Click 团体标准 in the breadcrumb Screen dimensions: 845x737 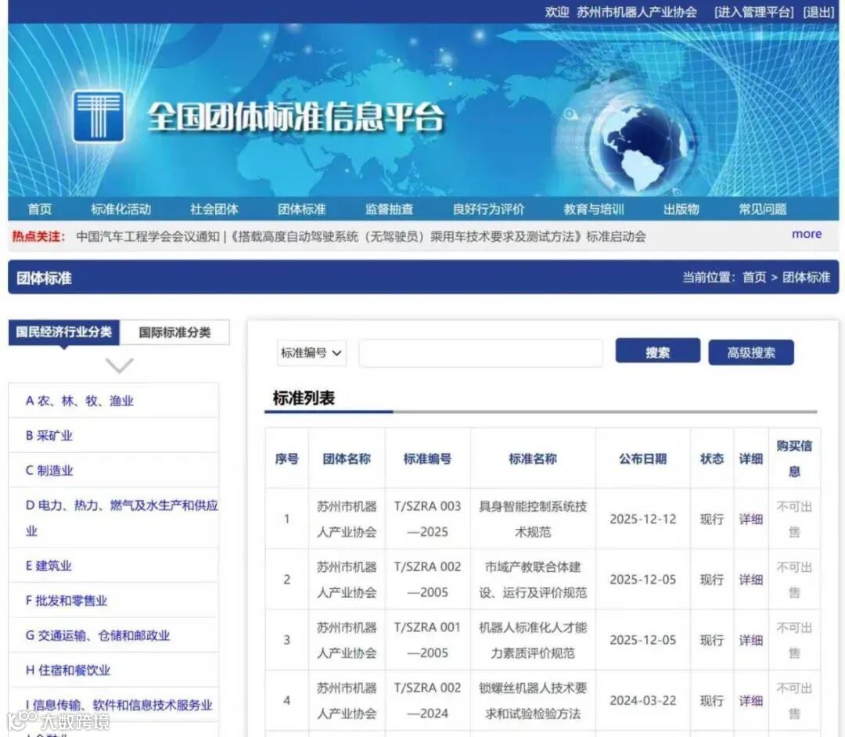tap(806, 277)
